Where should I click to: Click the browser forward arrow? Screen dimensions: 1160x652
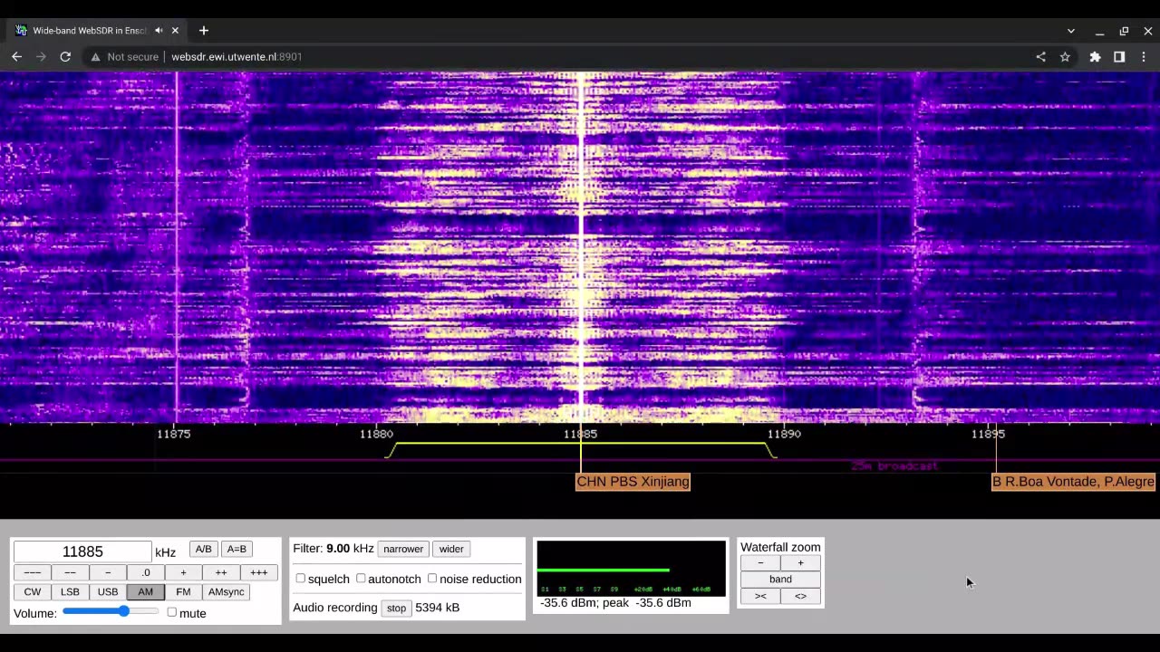point(41,56)
